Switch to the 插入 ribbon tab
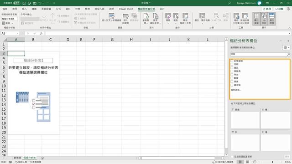Screen dimensions: 292x164 [x=24, y=9]
